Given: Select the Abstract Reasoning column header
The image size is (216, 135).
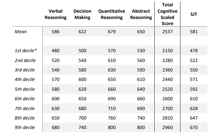Looking at the screenshot, I should pos(141,14).
